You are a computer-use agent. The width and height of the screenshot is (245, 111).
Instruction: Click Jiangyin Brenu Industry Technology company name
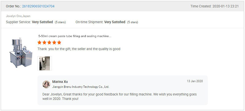point(81,87)
